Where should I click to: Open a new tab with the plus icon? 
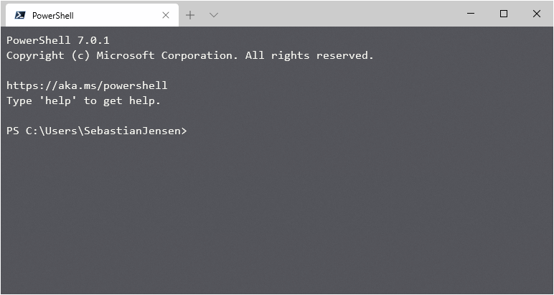[x=190, y=15]
